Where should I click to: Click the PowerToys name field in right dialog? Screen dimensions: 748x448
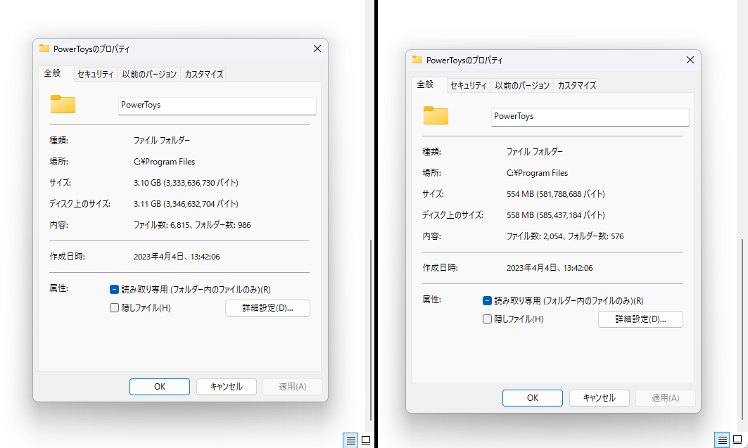(x=590, y=117)
